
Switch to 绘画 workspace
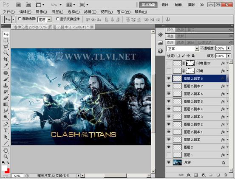tap(178, 5)
